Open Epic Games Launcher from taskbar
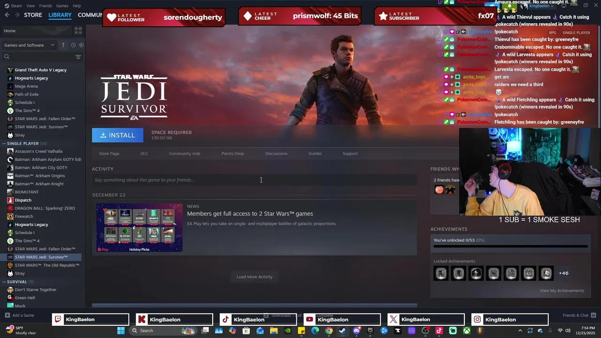The width and height of the screenshot is (601, 338). tap(370, 330)
